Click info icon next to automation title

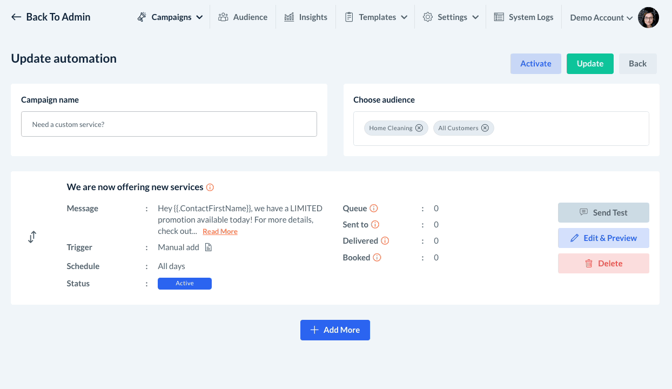point(210,187)
